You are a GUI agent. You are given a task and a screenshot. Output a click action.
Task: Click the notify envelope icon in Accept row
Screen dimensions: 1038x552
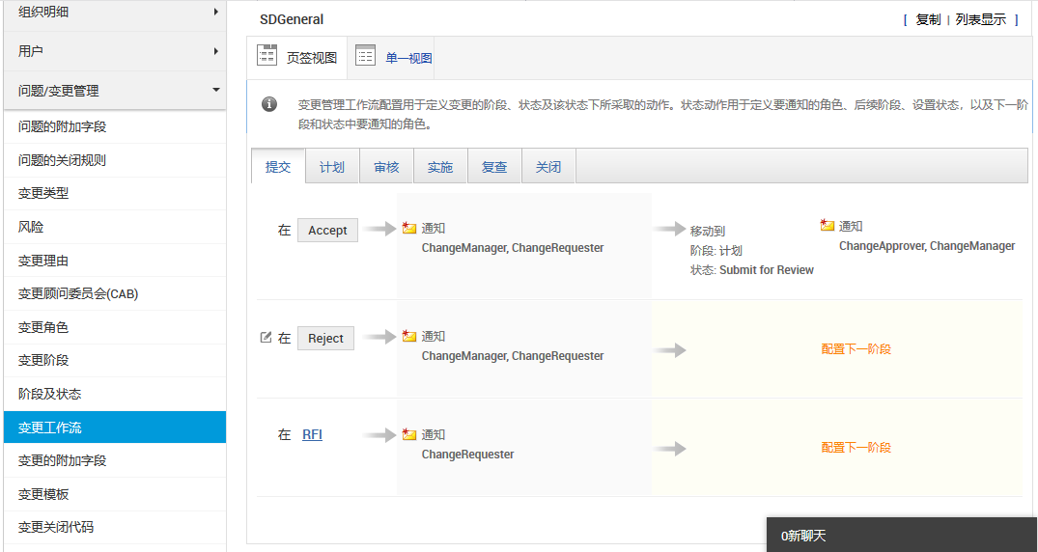point(409,229)
